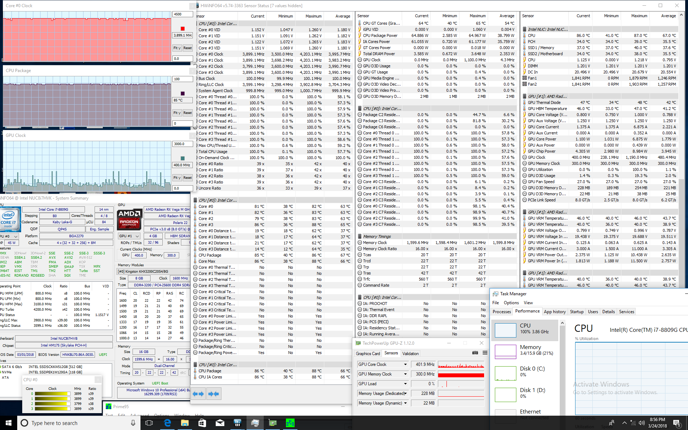This screenshot has width=688, height=430.
Task: Open File Explorer from the taskbar
Action: coord(185,423)
